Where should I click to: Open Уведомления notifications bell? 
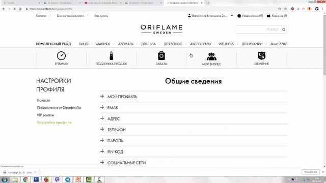coord(239,16)
